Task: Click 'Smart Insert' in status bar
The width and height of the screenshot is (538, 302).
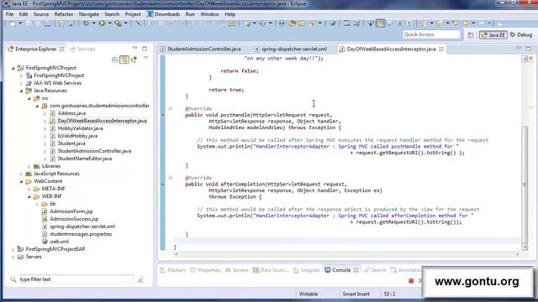Action: coord(356,294)
